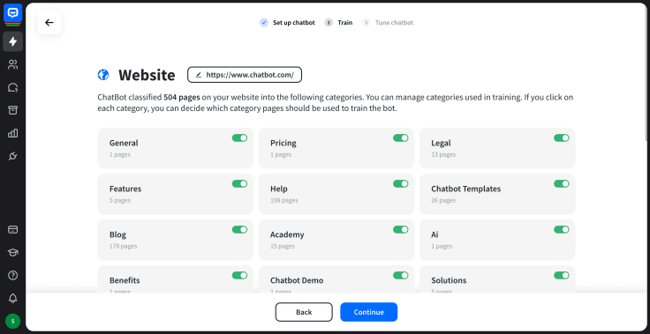650x334 pixels.
Task: Turn off the Benefits category toggle
Action: [239, 275]
